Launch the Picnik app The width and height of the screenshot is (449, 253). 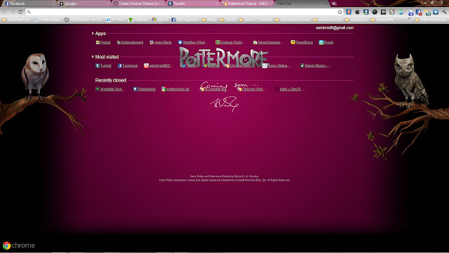pos(326,42)
